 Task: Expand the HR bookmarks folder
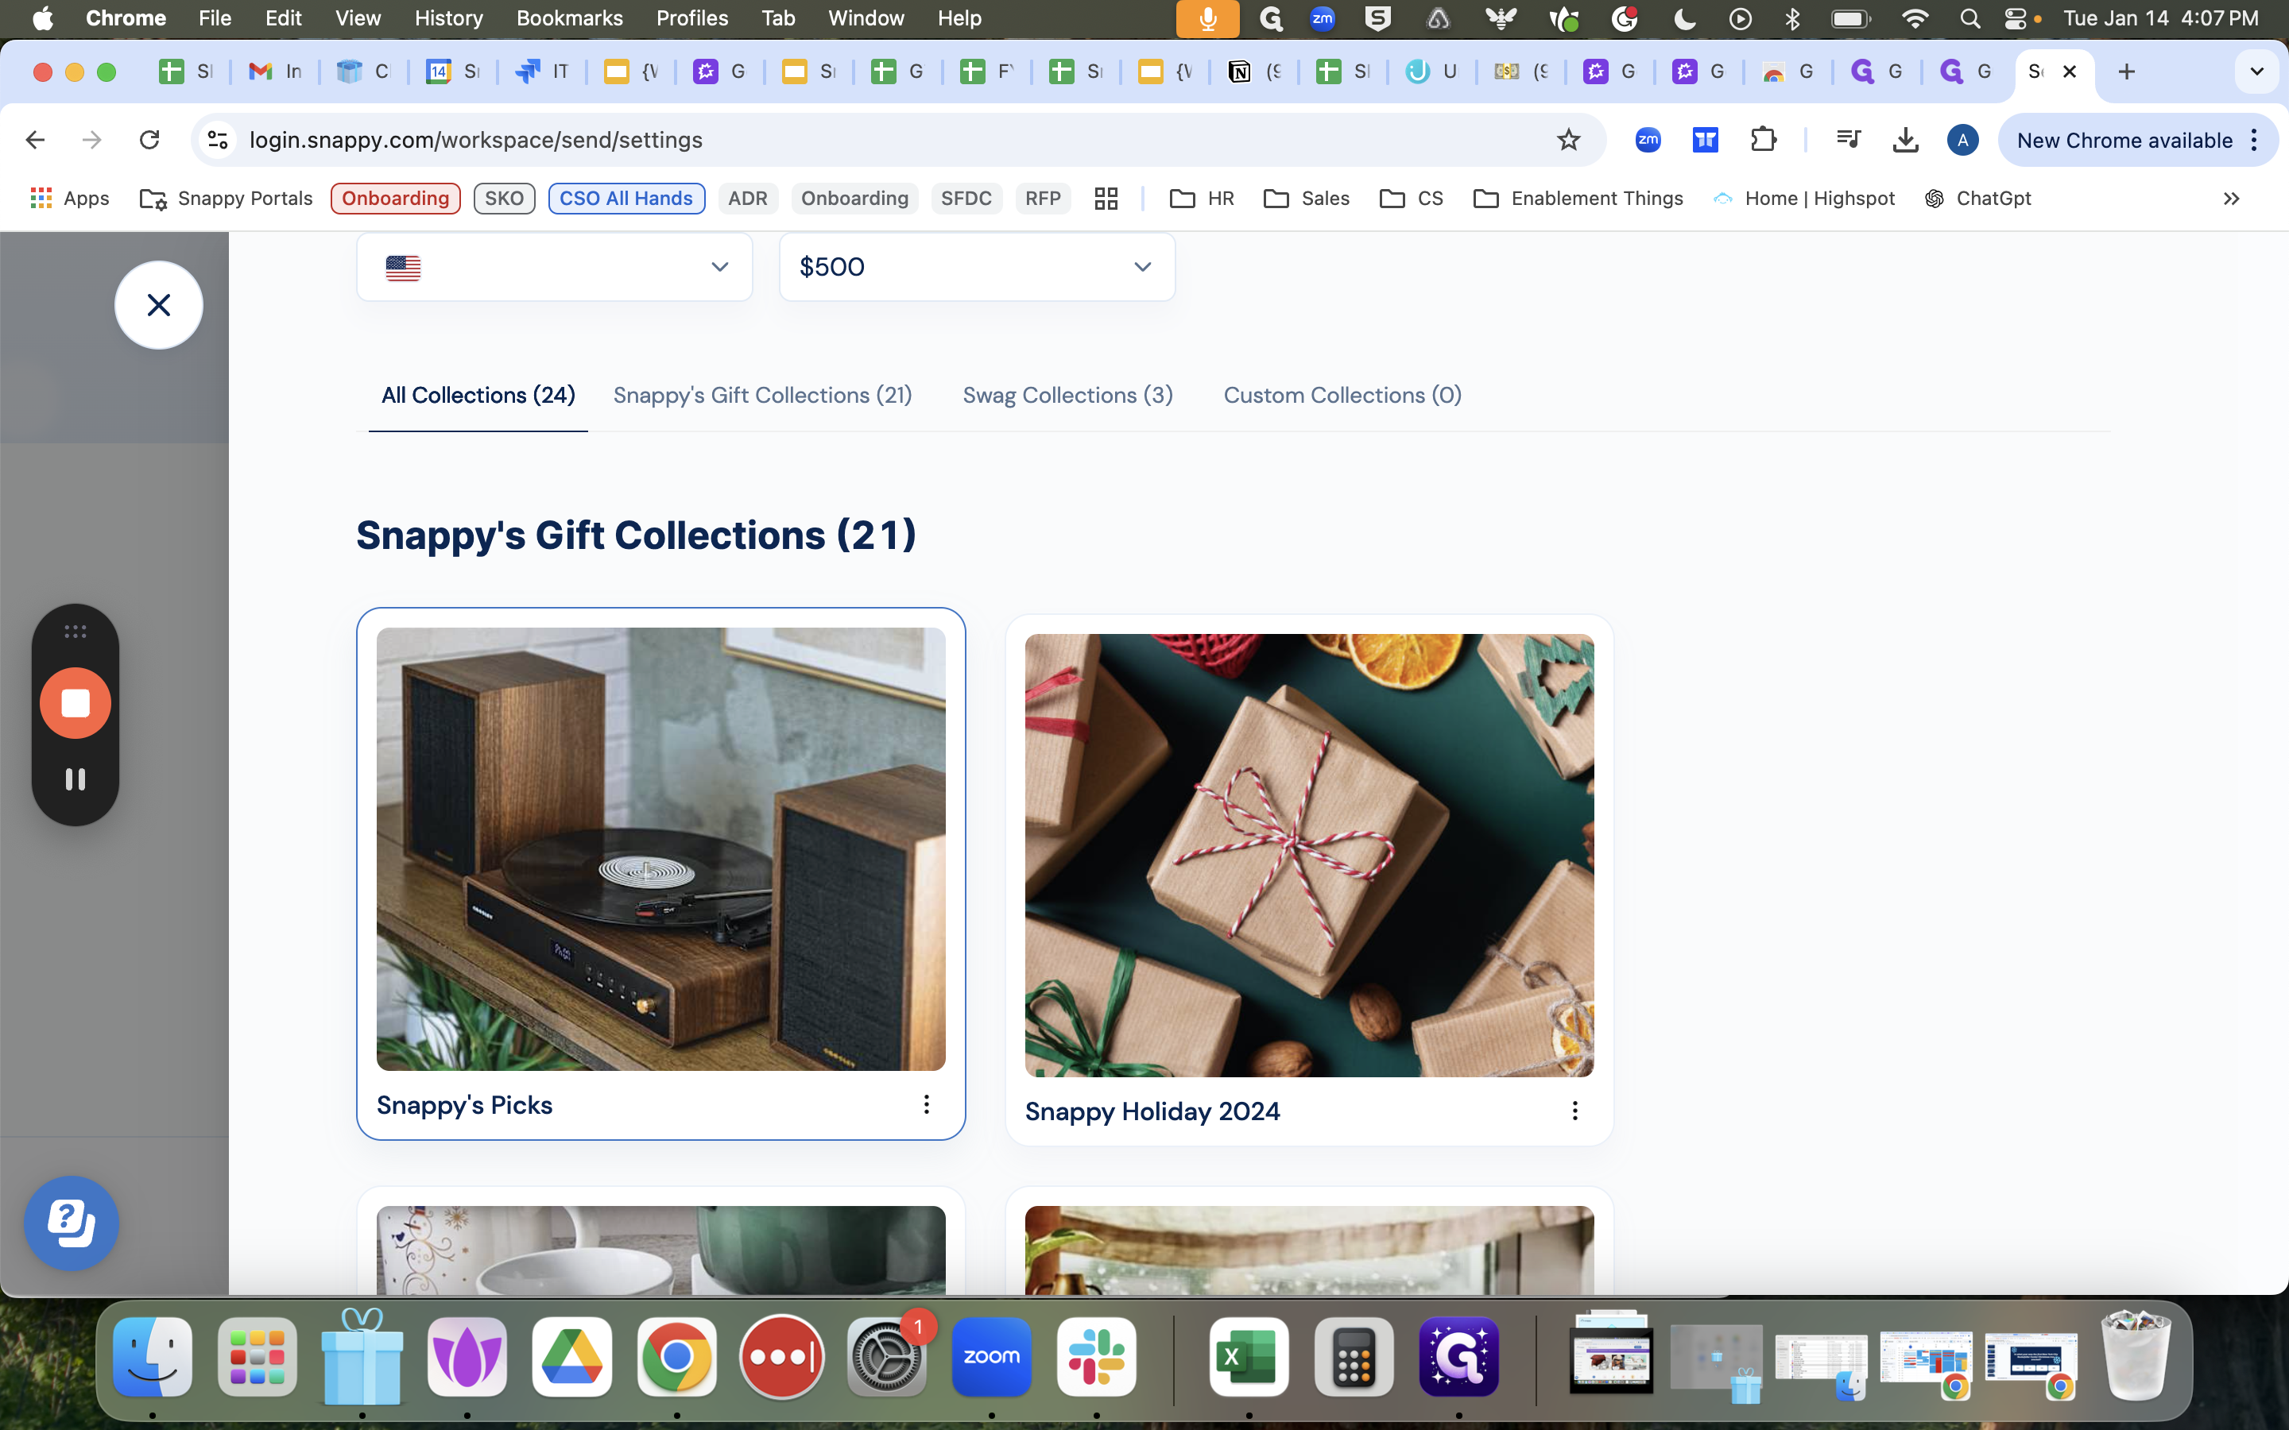(x=1203, y=198)
